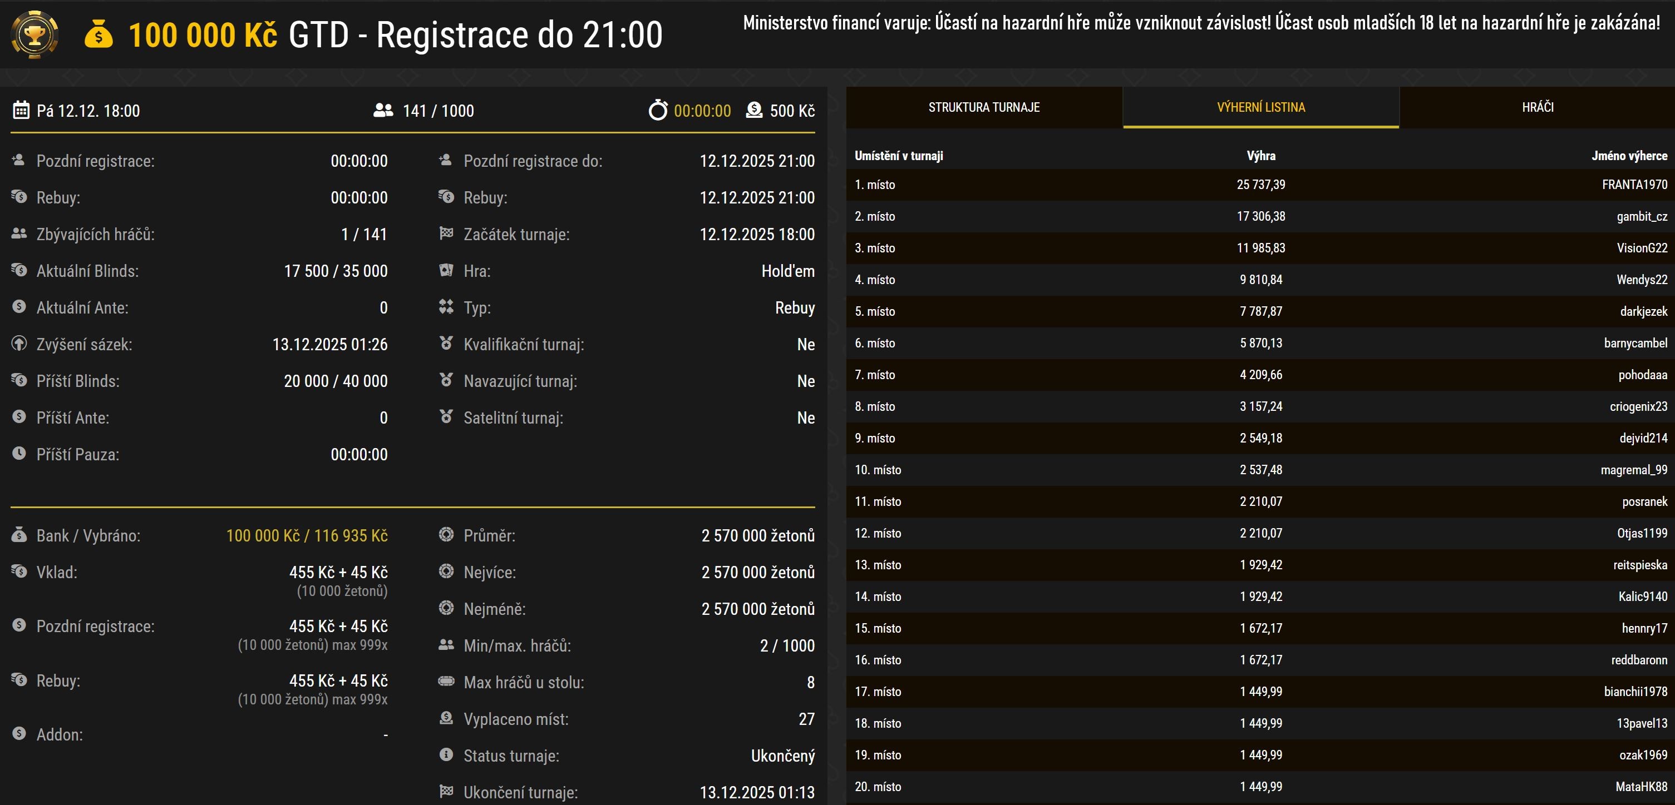Click the Výhra column header

tap(1261, 156)
